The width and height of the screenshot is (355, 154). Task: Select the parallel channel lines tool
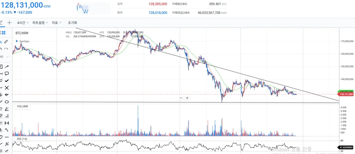(1, 80)
